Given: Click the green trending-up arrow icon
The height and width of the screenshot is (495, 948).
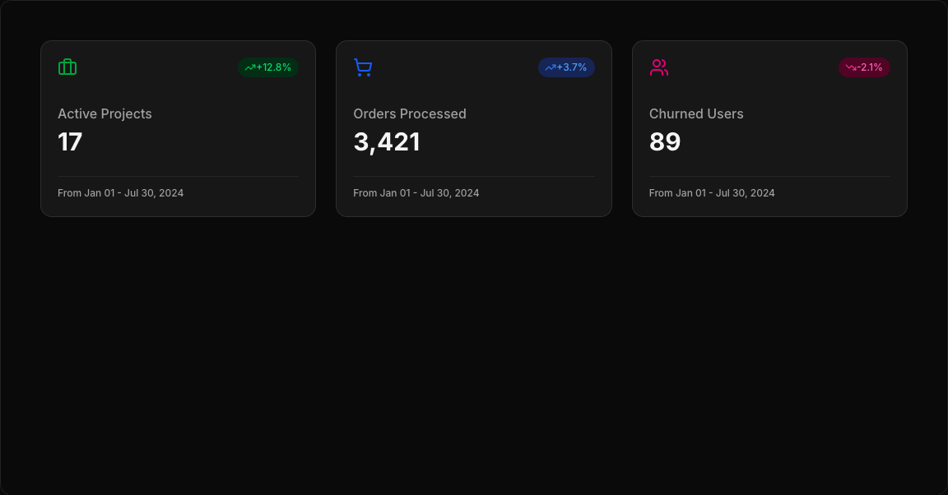Looking at the screenshot, I should [x=250, y=67].
